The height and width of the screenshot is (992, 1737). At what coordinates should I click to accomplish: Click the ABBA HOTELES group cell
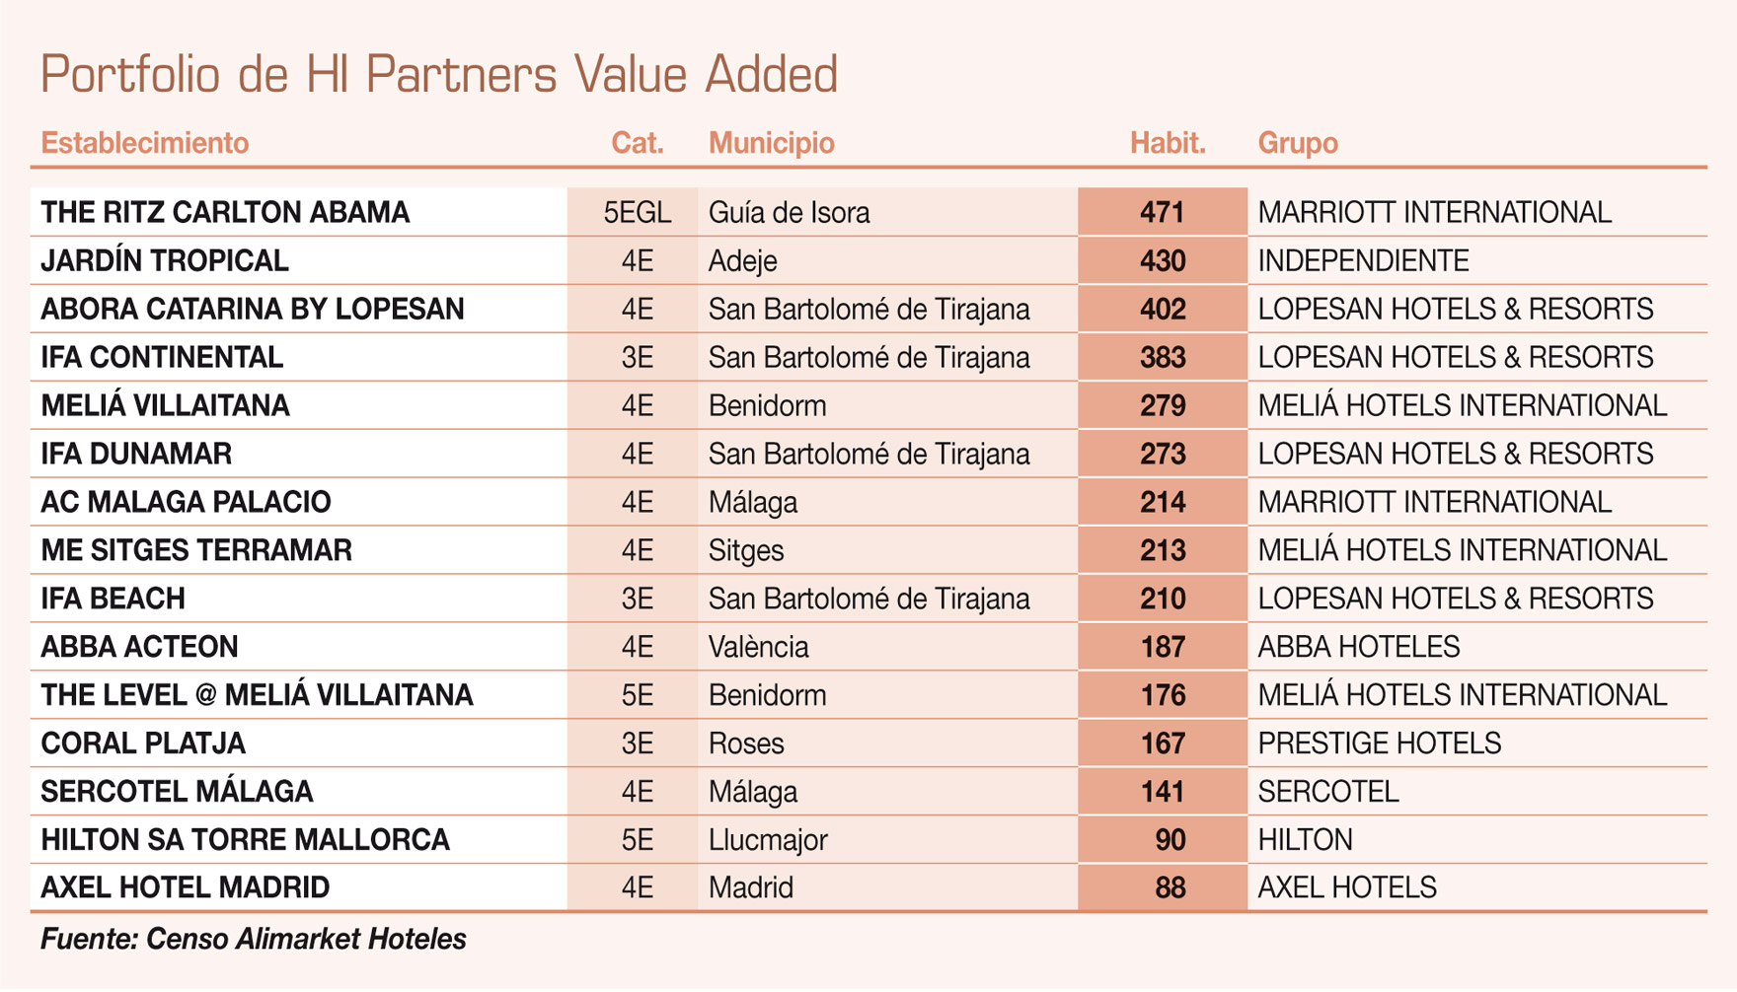point(1358,647)
